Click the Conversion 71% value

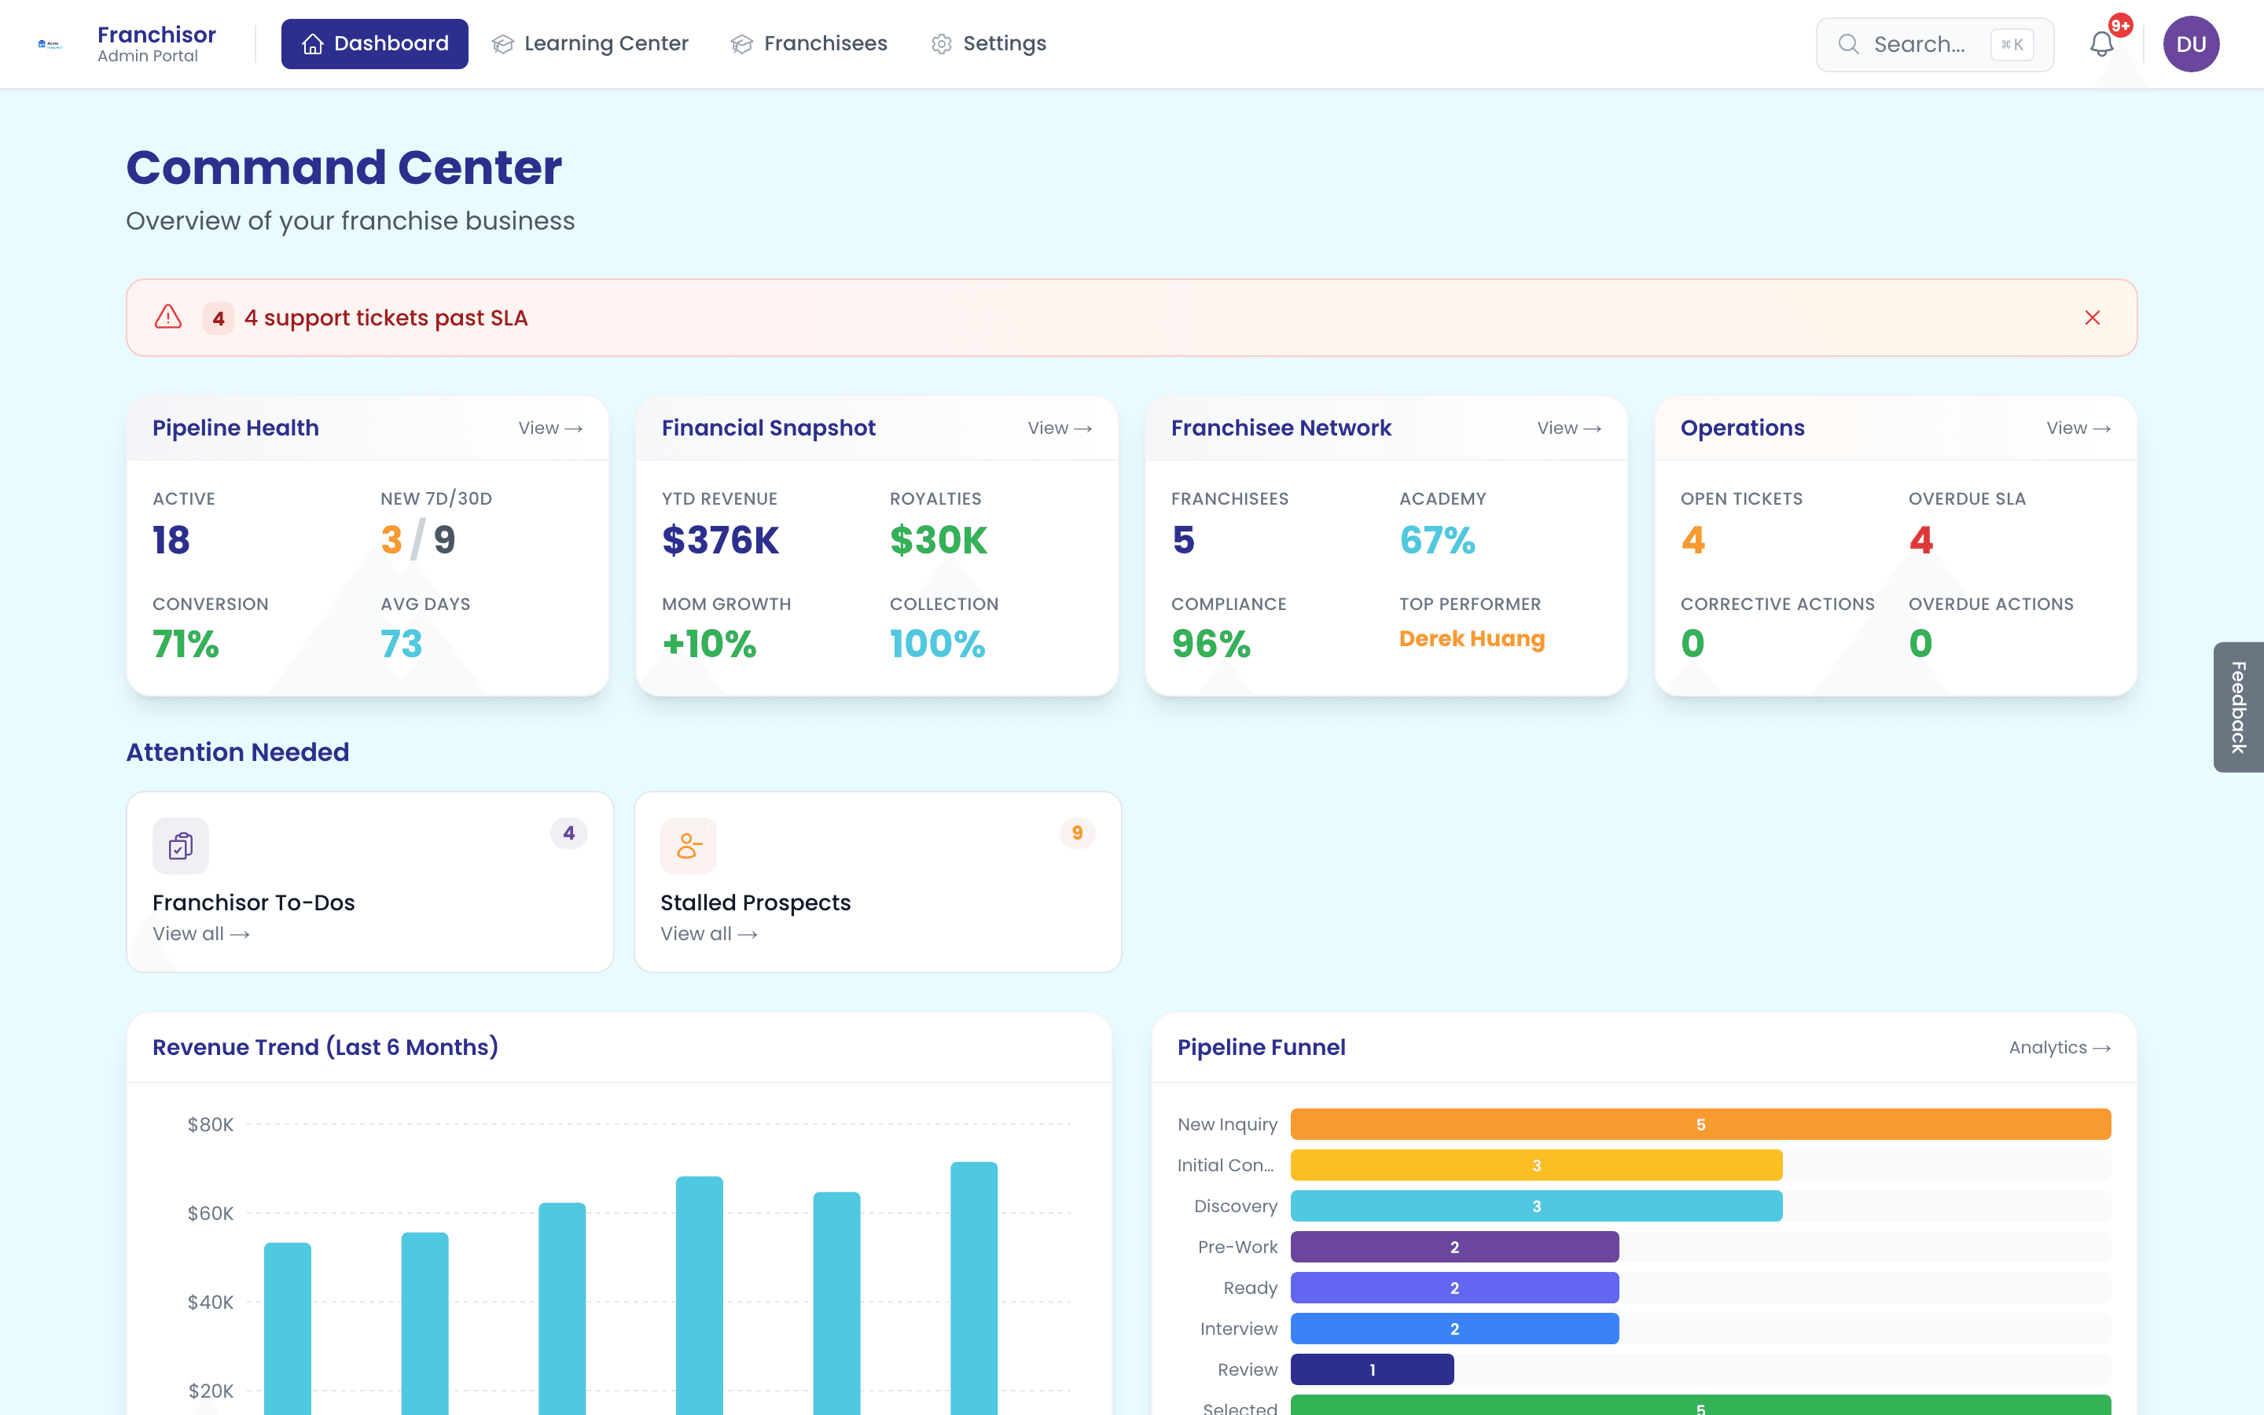[186, 644]
